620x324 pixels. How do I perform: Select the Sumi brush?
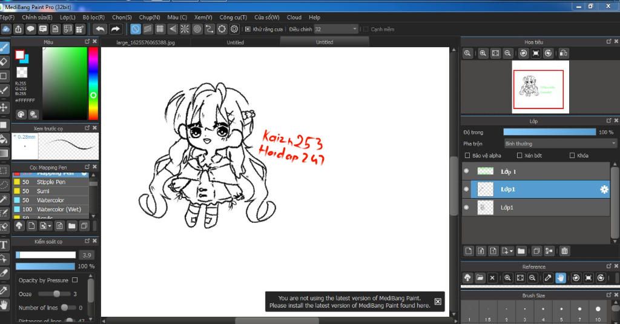pos(51,191)
